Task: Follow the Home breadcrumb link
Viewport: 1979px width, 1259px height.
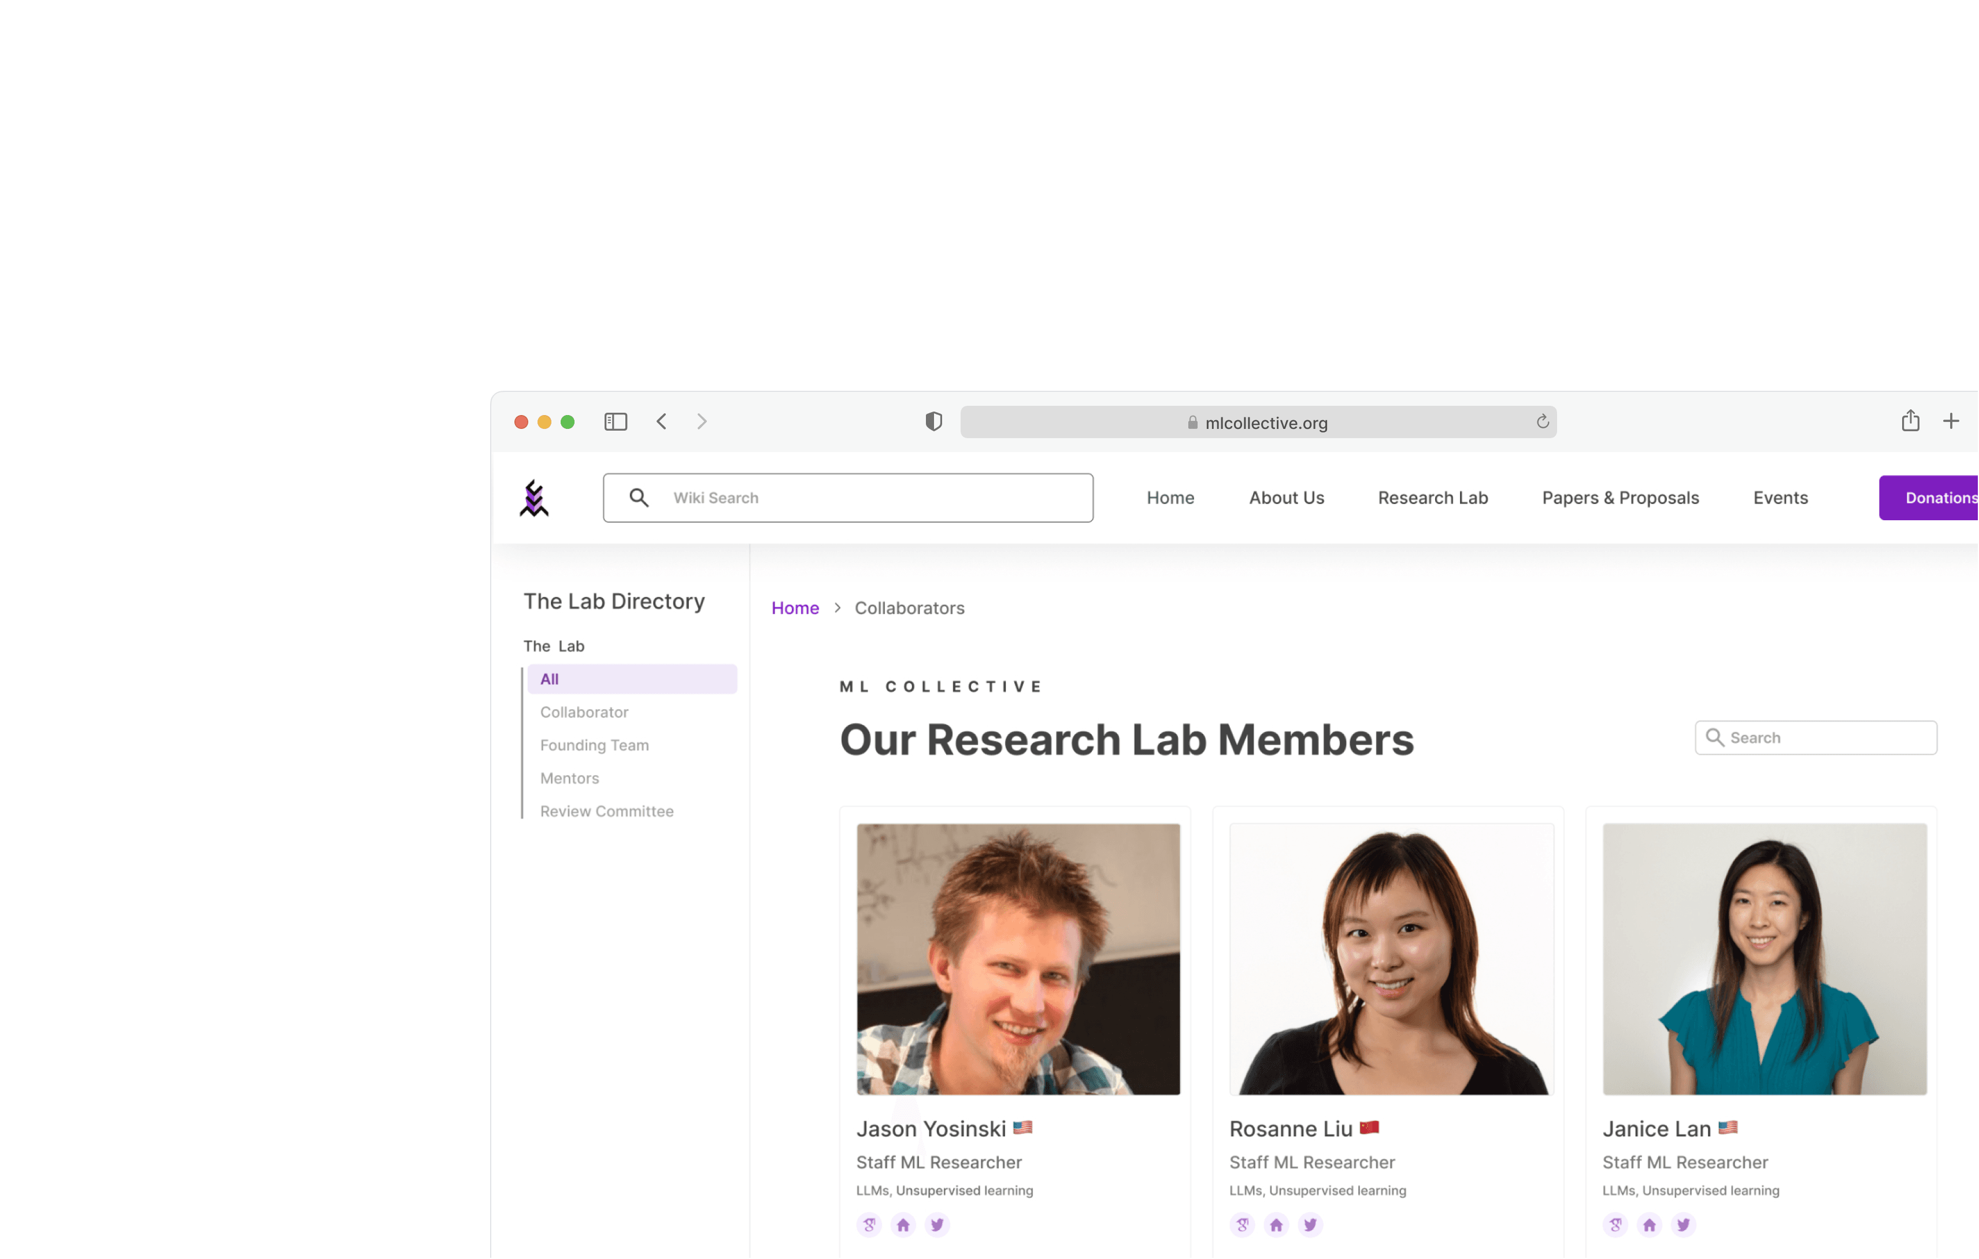Action: point(795,608)
